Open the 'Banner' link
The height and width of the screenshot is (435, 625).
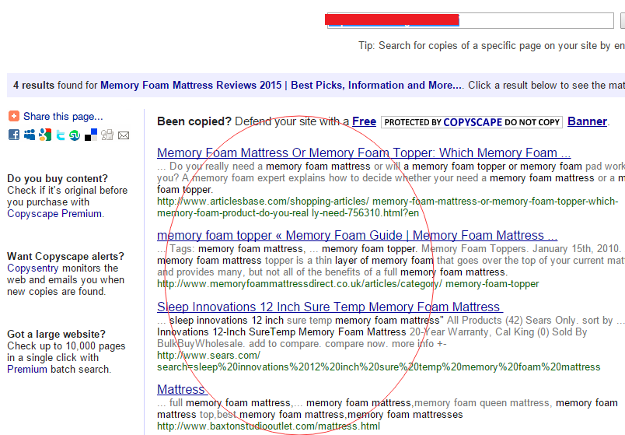[587, 121]
